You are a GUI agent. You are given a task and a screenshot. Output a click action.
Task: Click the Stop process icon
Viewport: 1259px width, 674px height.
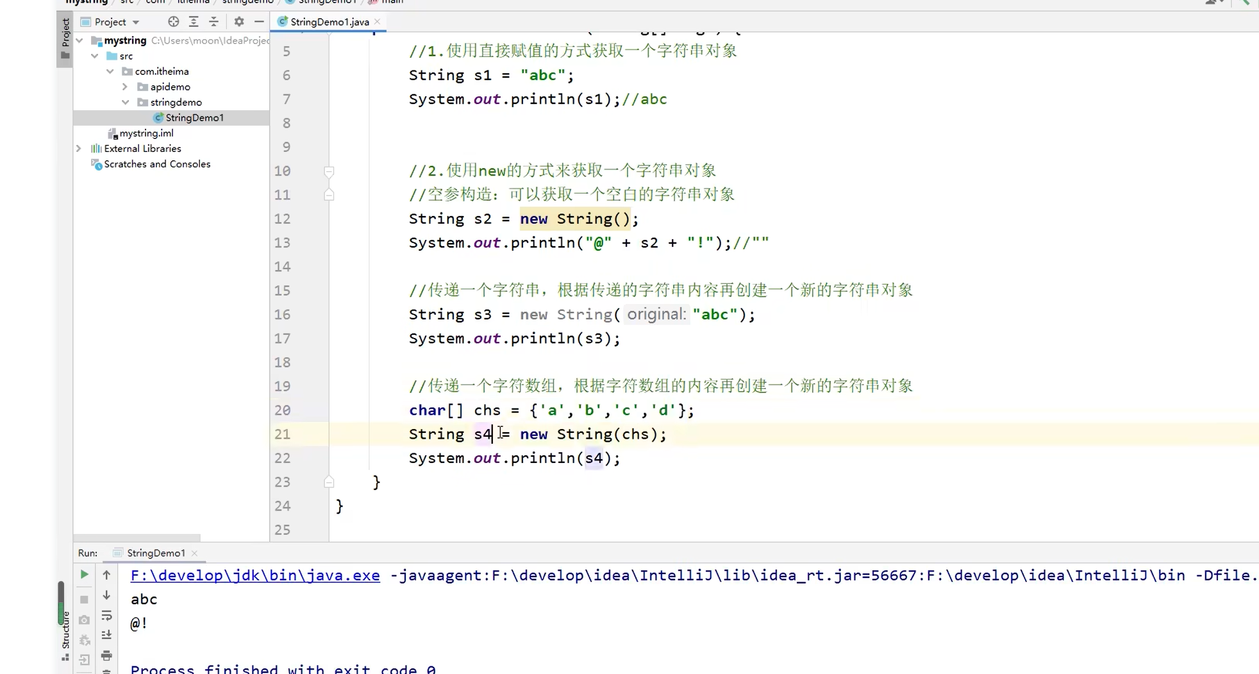click(x=84, y=598)
